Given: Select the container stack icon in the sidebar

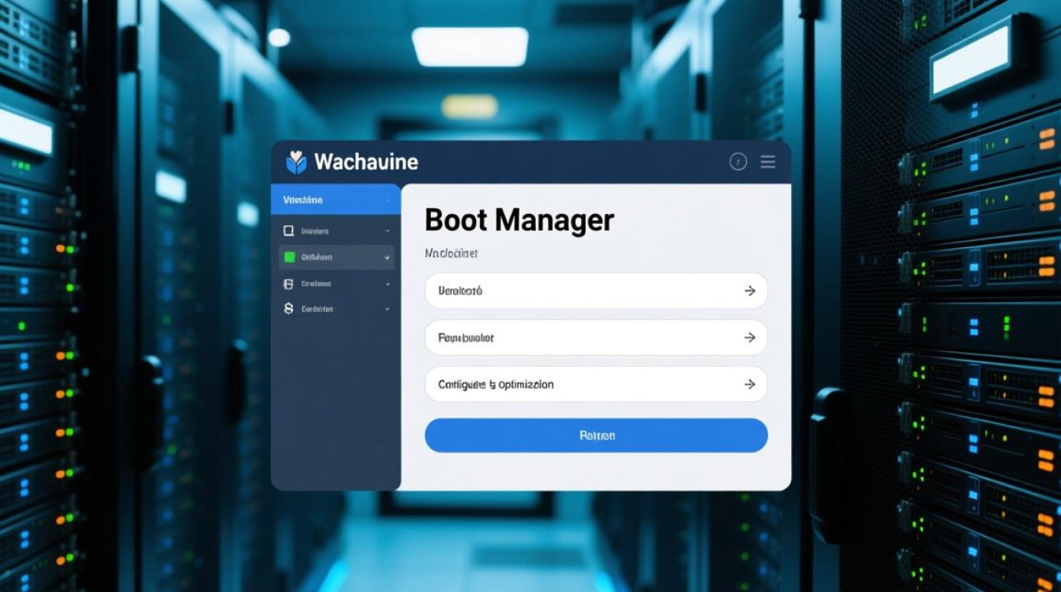Looking at the screenshot, I should point(291,283).
